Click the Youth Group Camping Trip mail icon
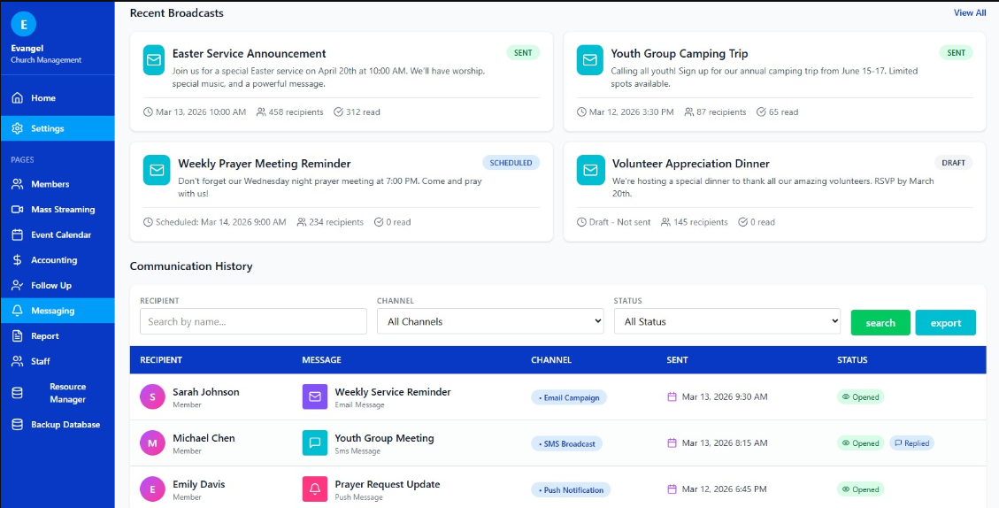The height and width of the screenshot is (508, 999). 590,60
